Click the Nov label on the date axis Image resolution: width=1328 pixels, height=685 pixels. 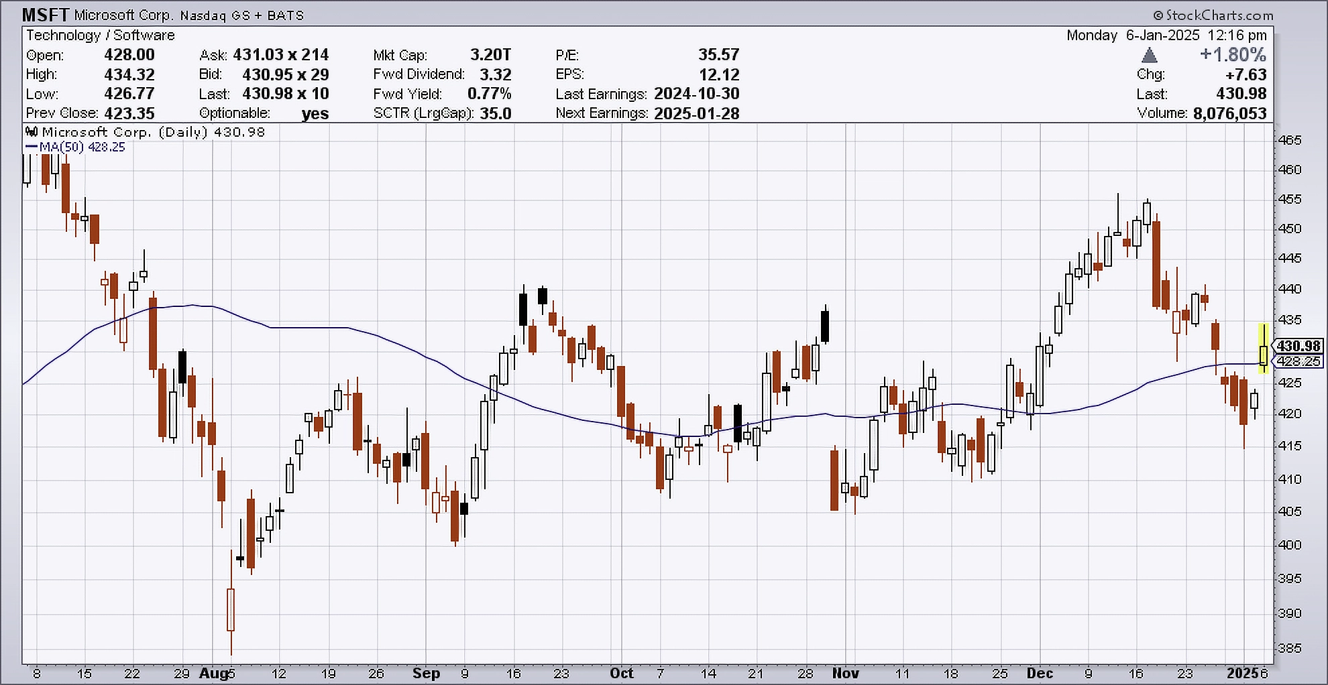point(845,673)
